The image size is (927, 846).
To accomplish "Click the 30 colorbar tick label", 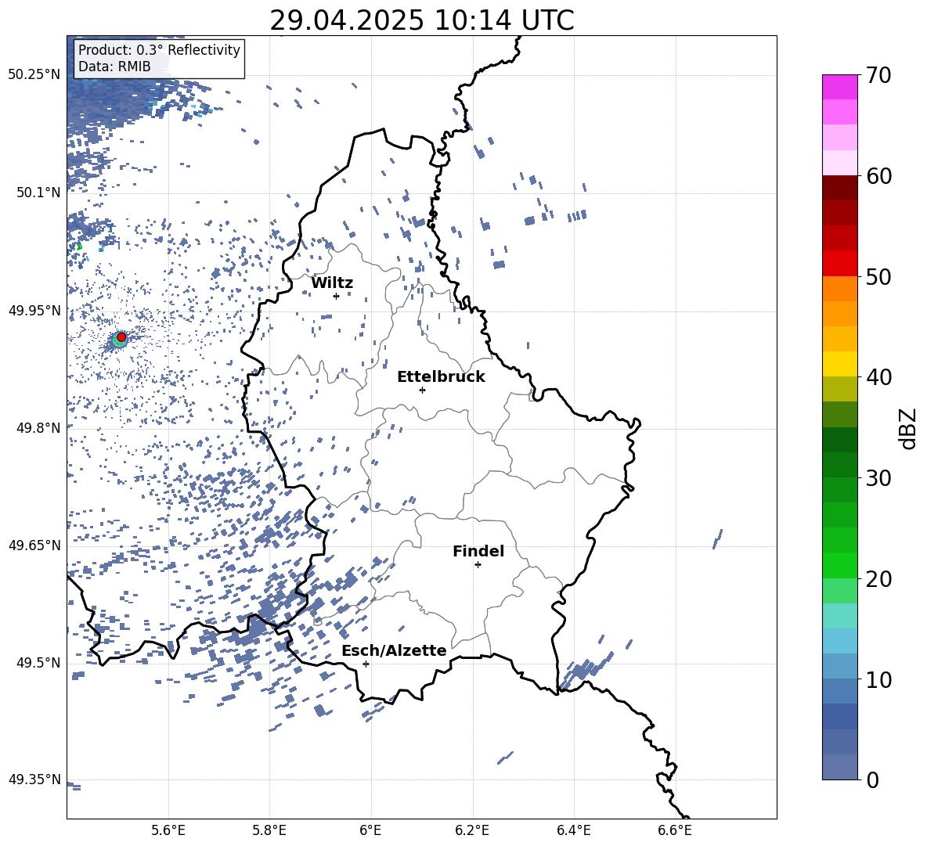I will 878,478.
